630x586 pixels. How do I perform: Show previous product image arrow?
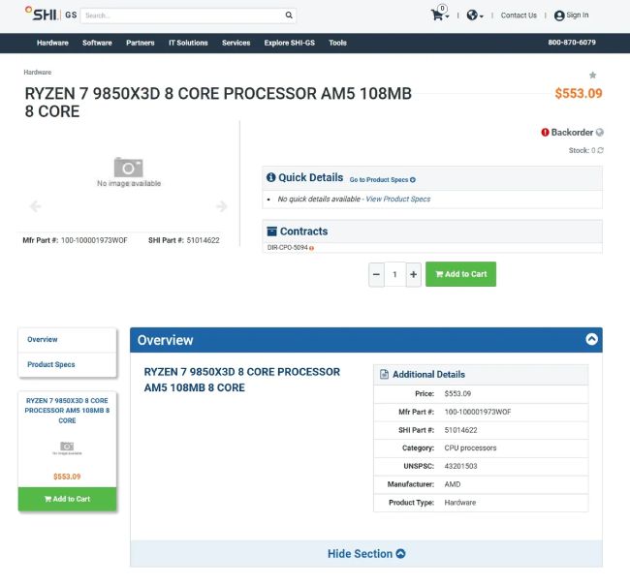click(x=35, y=206)
